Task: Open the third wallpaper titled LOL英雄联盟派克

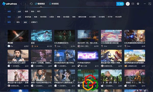Action: pos(65,36)
